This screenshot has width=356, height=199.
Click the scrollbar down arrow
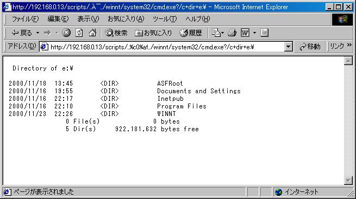(348, 181)
